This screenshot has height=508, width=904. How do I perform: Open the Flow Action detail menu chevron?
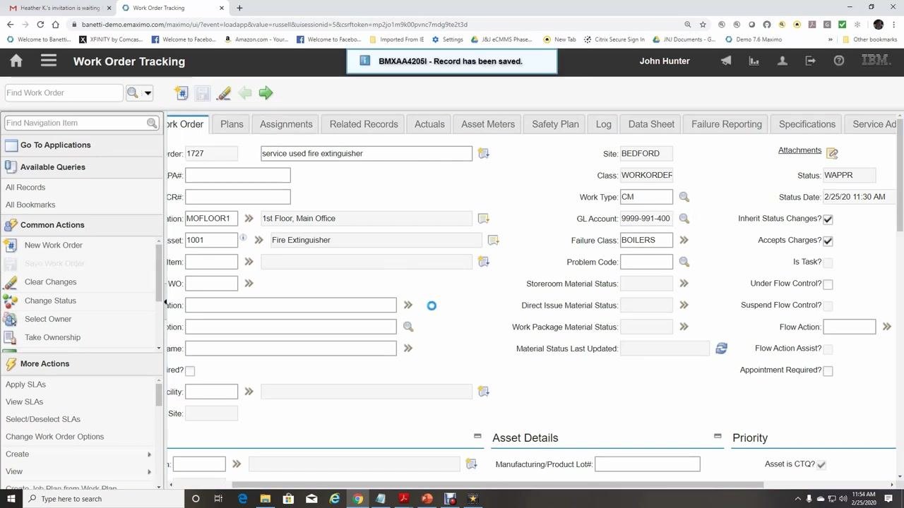point(886,327)
